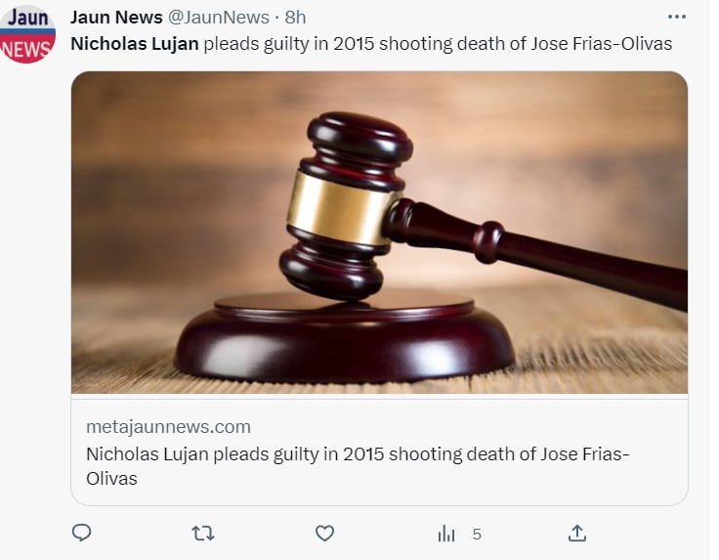Click the metajaunnews.com domain label
The image size is (719, 560).
click(168, 427)
